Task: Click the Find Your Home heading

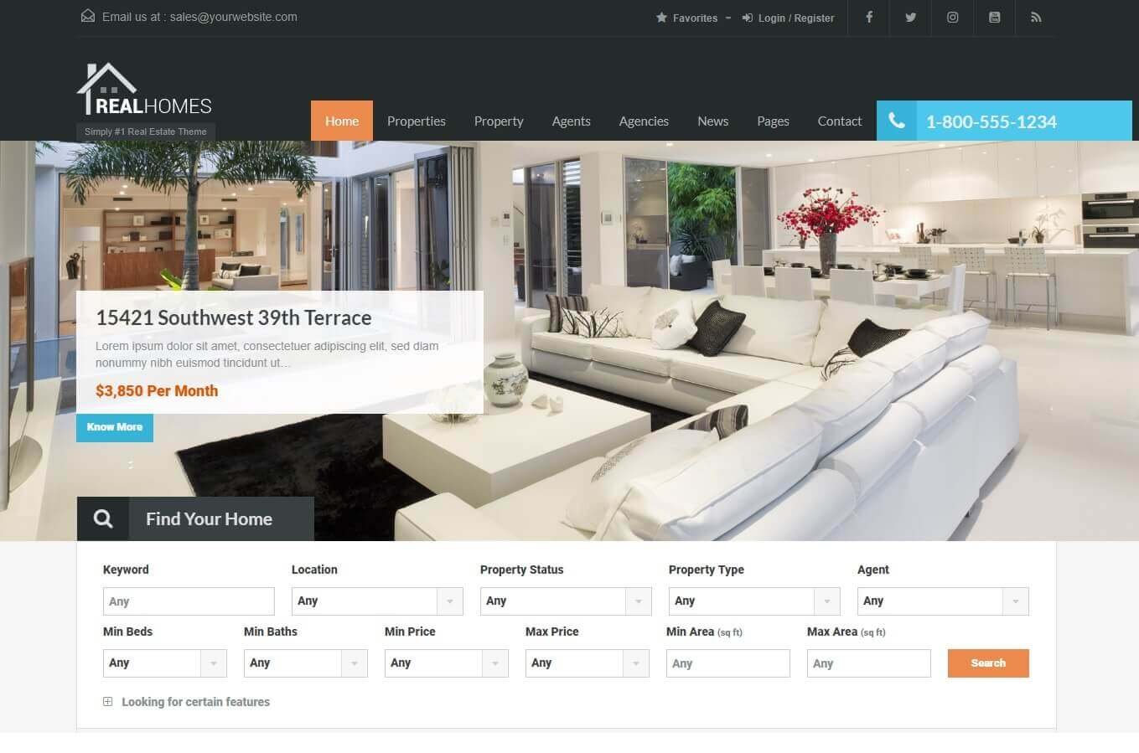Action: [209, 518]
